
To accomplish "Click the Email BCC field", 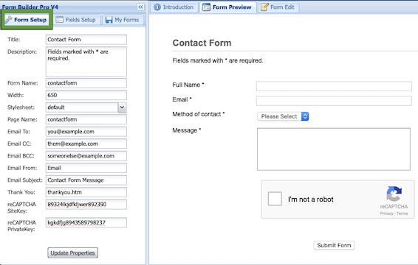I will tap(86, 156).
